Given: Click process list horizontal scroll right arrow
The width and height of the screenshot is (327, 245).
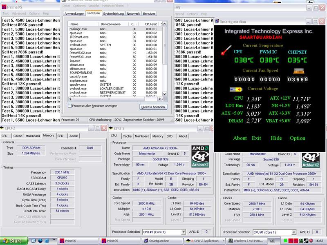Looking at the screenshot, I should coord(160,99).
